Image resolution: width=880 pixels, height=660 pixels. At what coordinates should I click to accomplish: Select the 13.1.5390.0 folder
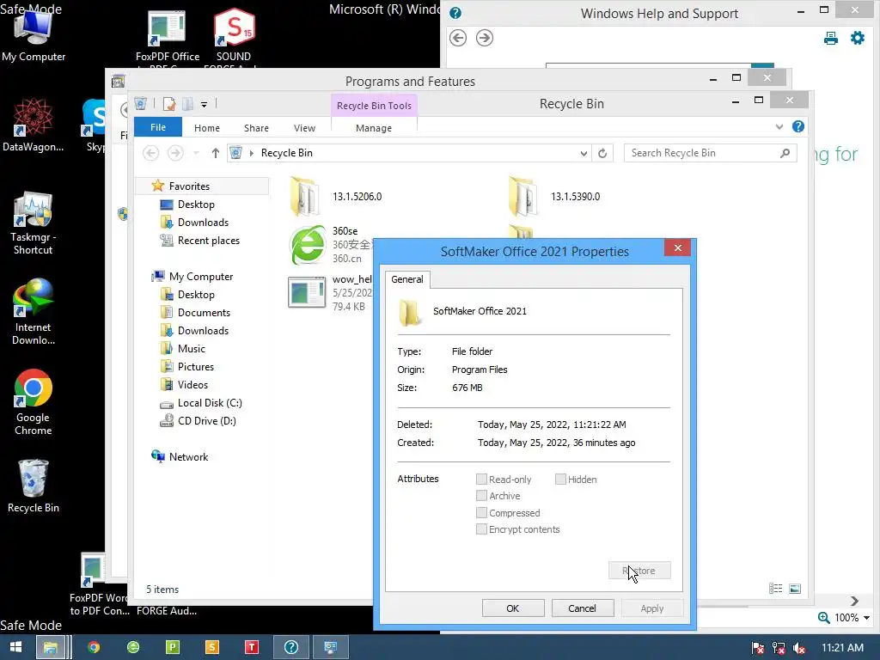(x=556, y=197)
